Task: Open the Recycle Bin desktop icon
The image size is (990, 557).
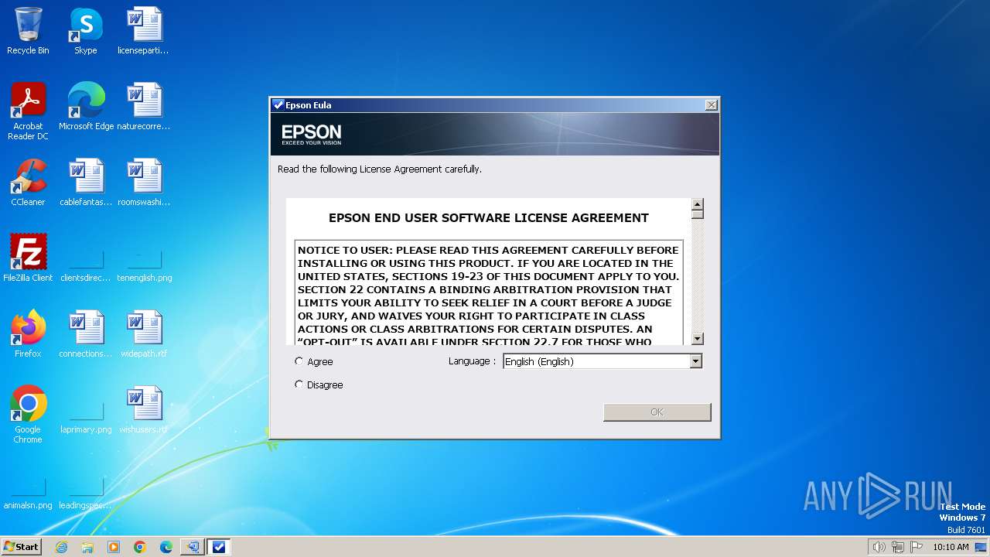Action: pyautogui.click(x=28, y=31)
